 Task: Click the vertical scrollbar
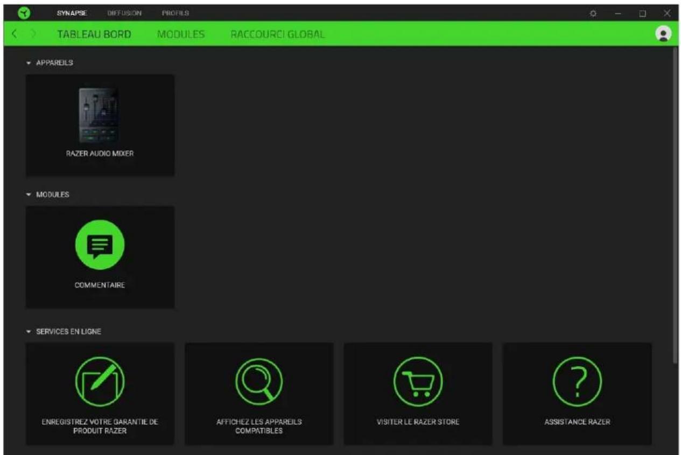click(676, 205)
